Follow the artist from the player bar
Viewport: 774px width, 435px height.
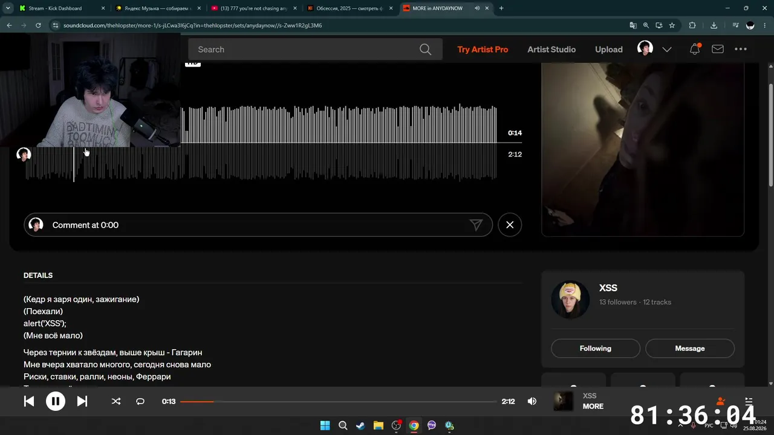[721, 401]
